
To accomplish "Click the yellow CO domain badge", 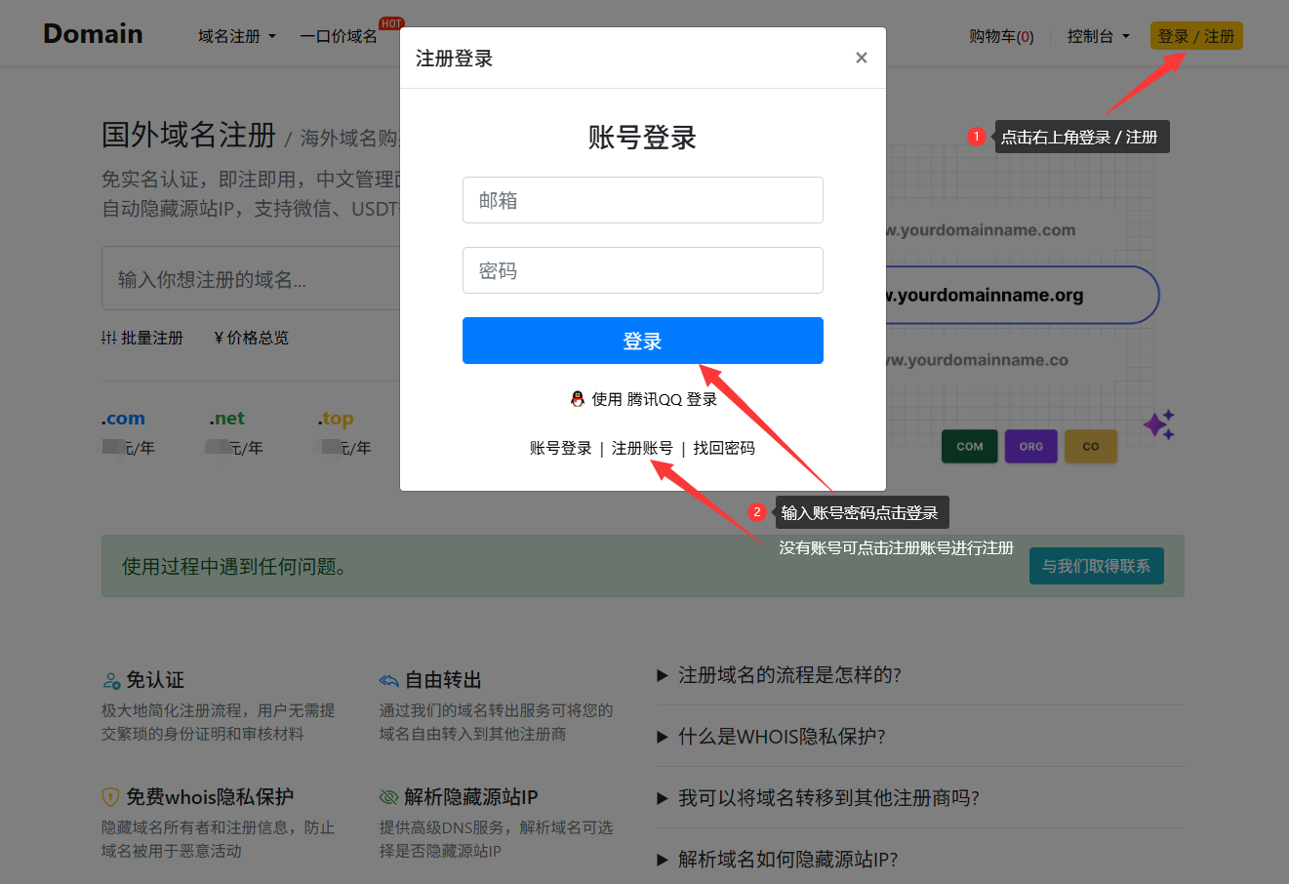I will [x=1090, y=446].
